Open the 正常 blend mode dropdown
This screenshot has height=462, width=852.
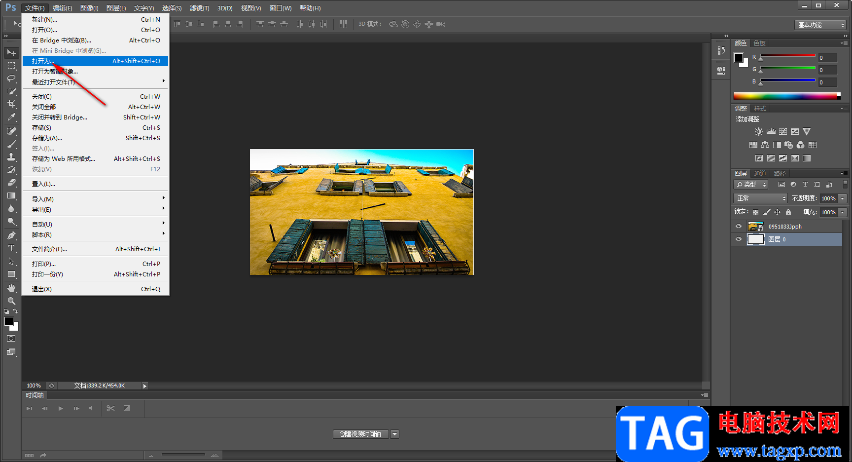pyautogui.click(x=760, y=198)
